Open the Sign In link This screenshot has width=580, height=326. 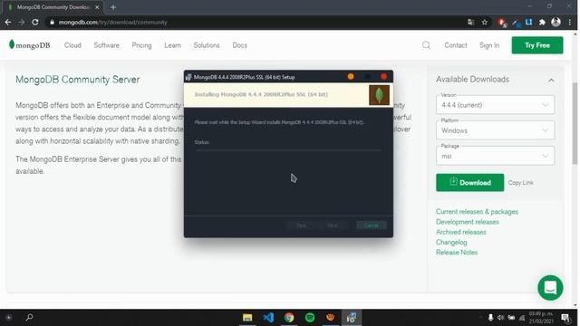coord(489,45)
